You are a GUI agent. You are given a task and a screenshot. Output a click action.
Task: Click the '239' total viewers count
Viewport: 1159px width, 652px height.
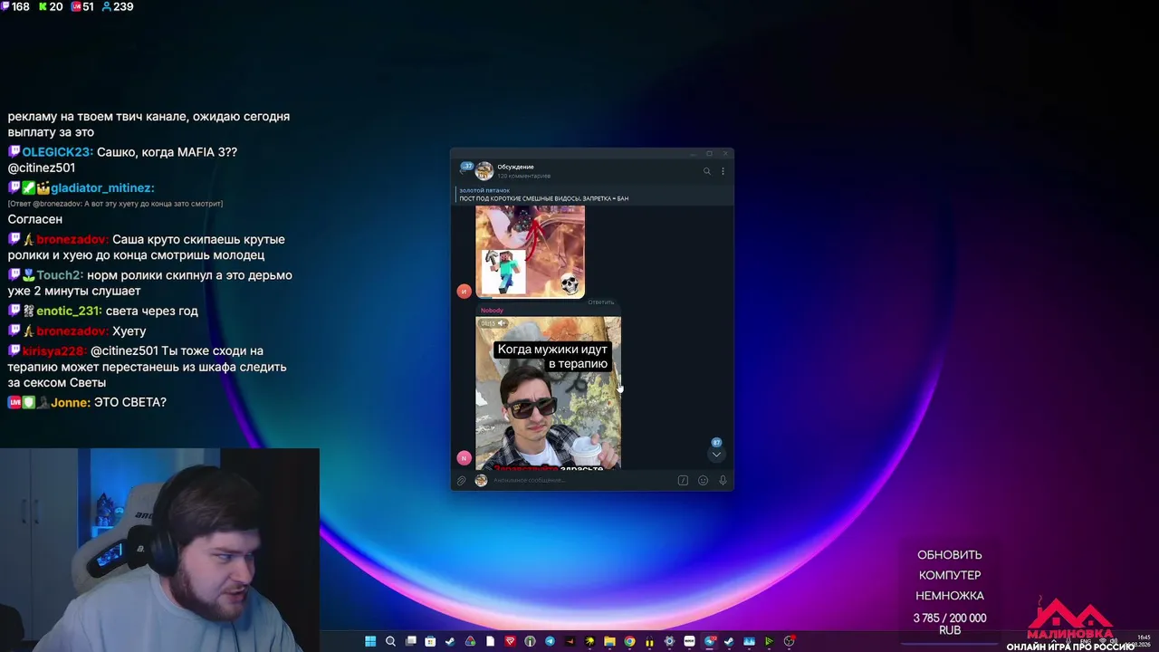(123, 6)
